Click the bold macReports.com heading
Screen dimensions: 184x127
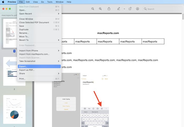108,33
